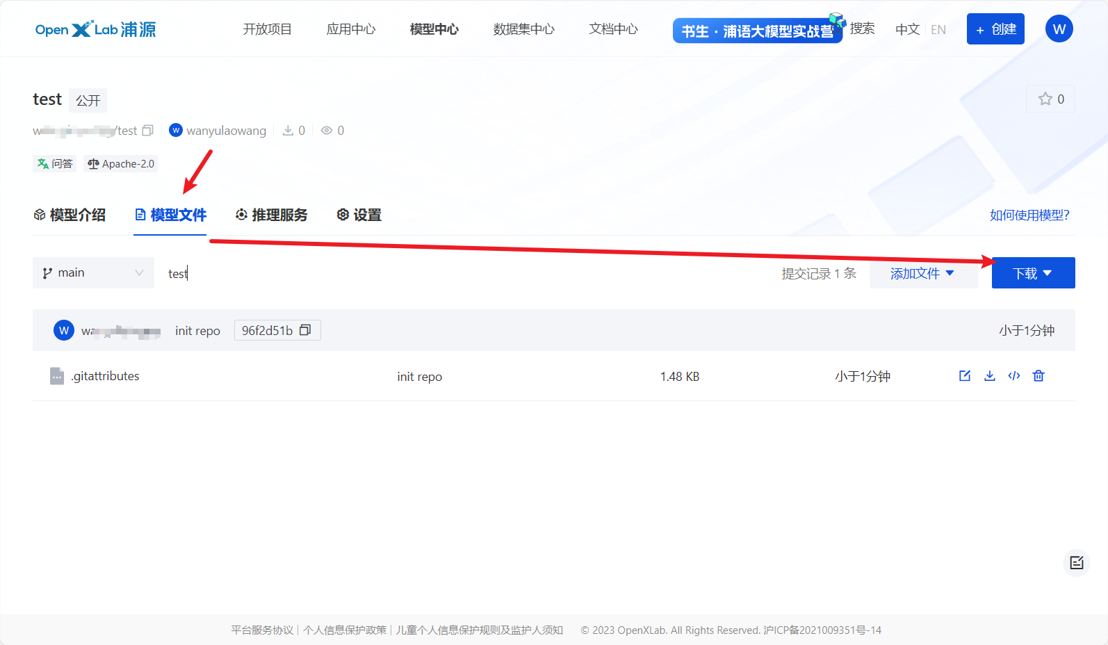
Task: Open code view icon for .gitattributes
Action: pyautogui.click(x=1014, y=376)
